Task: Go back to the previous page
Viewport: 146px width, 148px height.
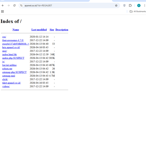Action: pos(3,6)
